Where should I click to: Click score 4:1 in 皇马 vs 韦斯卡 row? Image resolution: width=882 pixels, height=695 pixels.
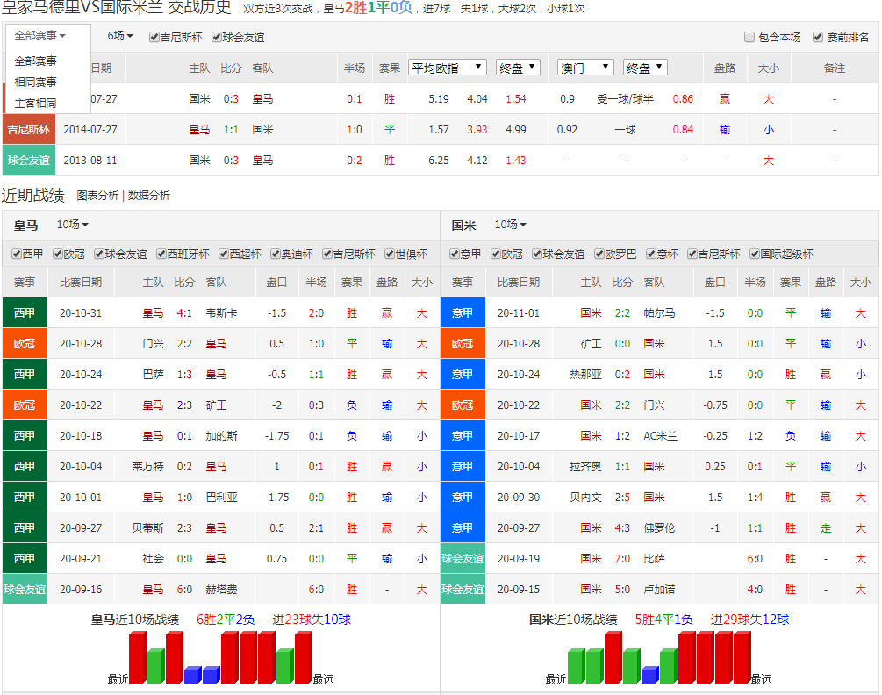tap(184, 312)
